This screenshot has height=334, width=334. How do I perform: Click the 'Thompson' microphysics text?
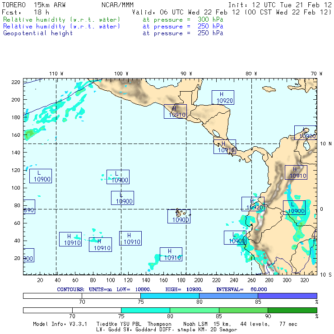click(x=159, y=324)
